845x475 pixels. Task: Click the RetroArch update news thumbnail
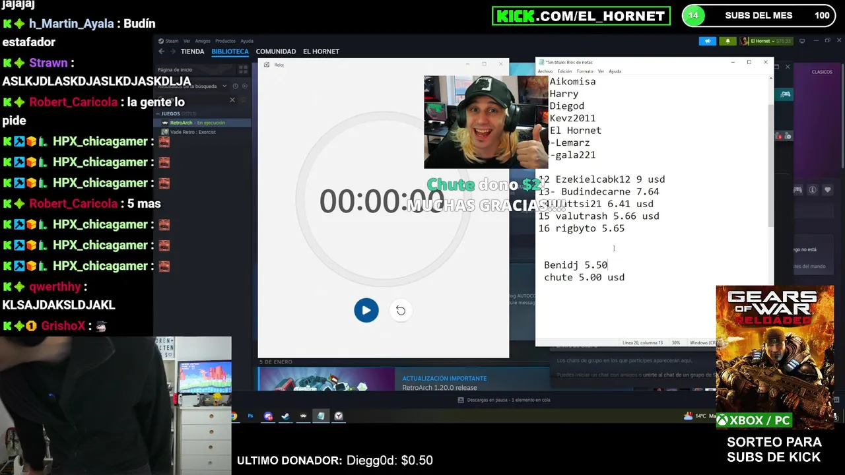click(326, 379)
